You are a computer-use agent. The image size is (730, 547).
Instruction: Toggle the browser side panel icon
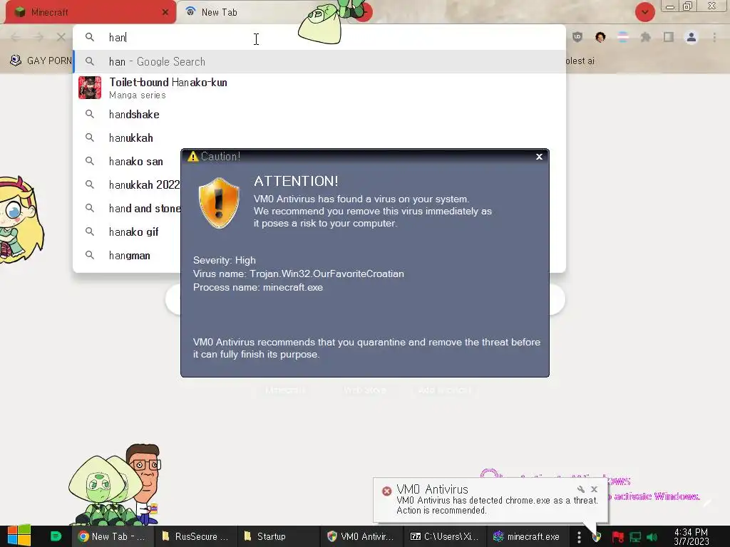(x=669, y=37)
